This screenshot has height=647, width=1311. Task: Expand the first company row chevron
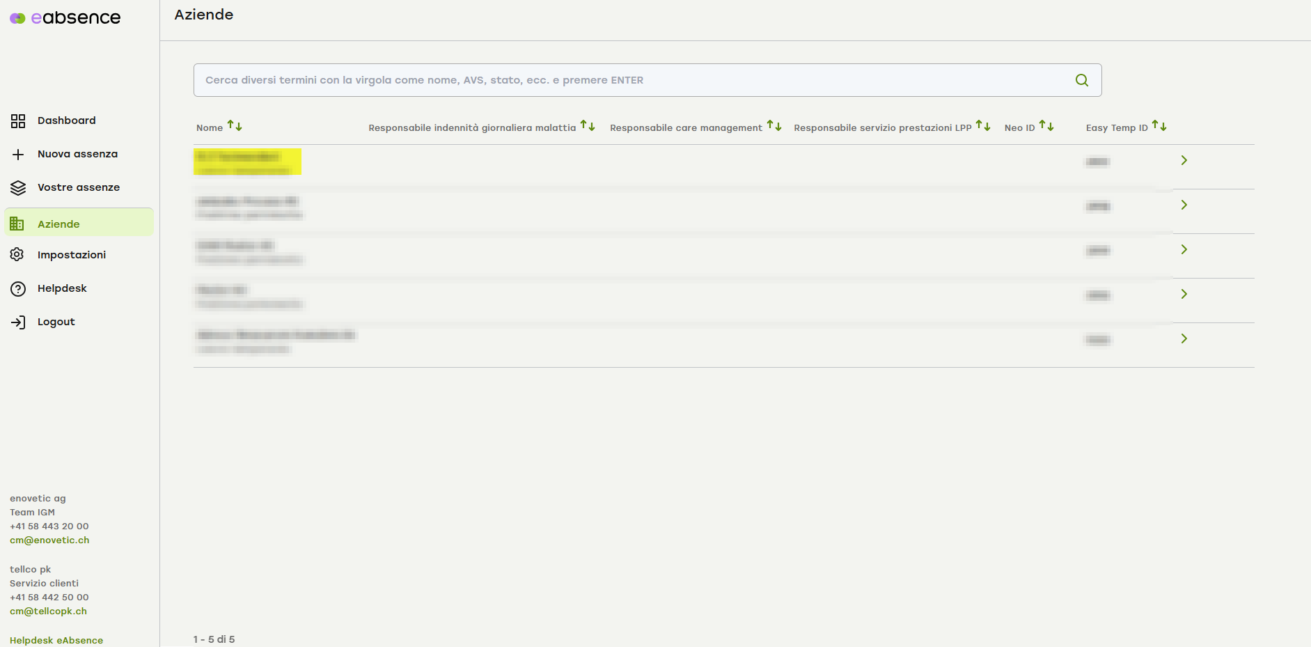[1184, 161]
